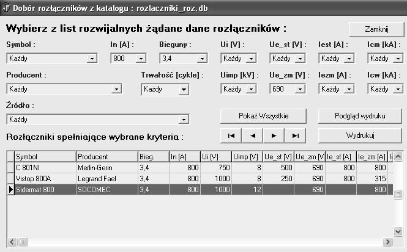
Task: Click the Legrand Fael producer cell
Action: pos(107,179)
